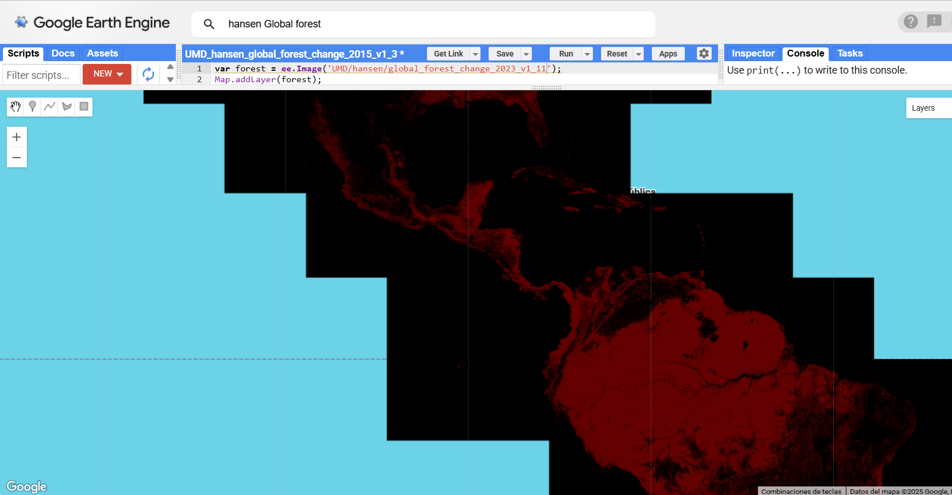Open the feedback speech bubble icon
952x495 pixels.
934,22
